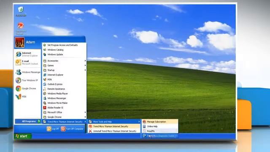Open Windows Catalog from programs list

[65, 50]
